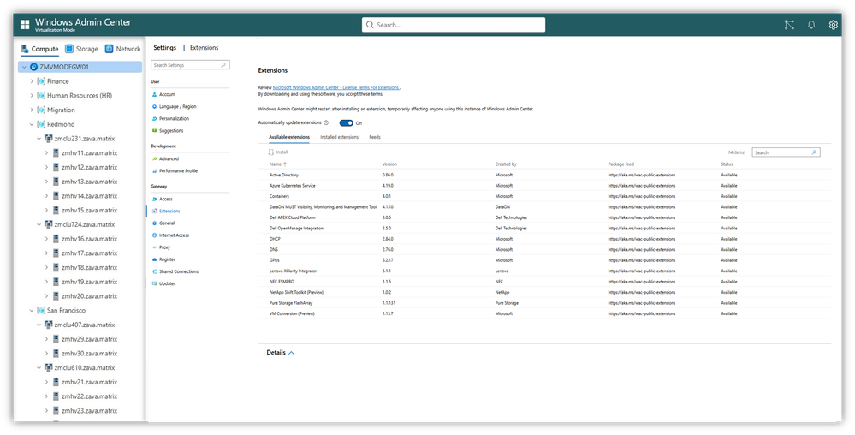
Task: Click the extensions list Search field
Action: pos(786,152)
